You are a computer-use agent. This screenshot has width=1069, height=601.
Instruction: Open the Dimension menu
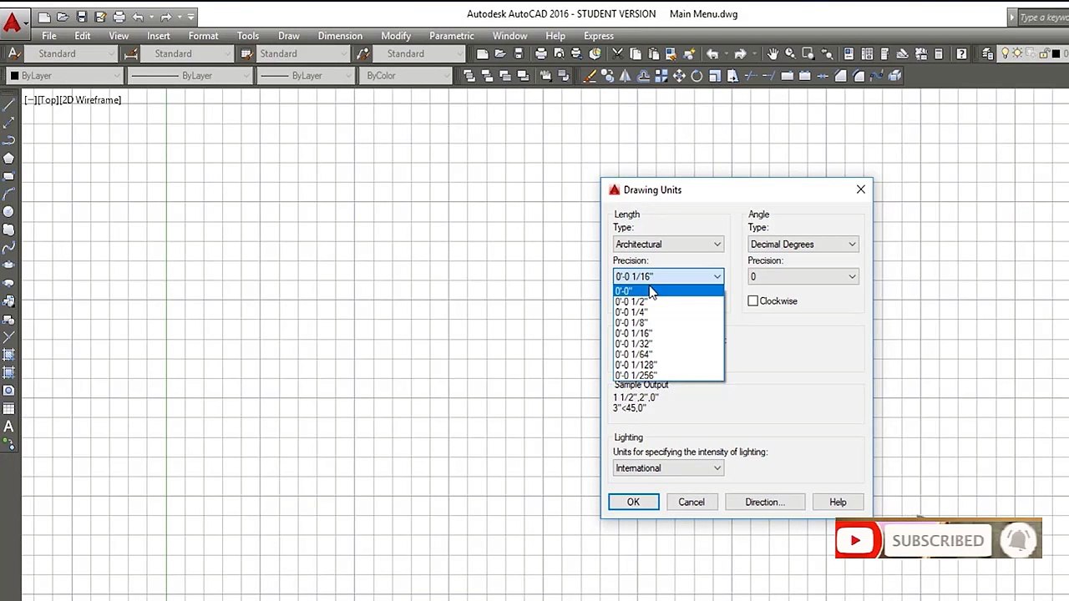[x=340, y=36]
